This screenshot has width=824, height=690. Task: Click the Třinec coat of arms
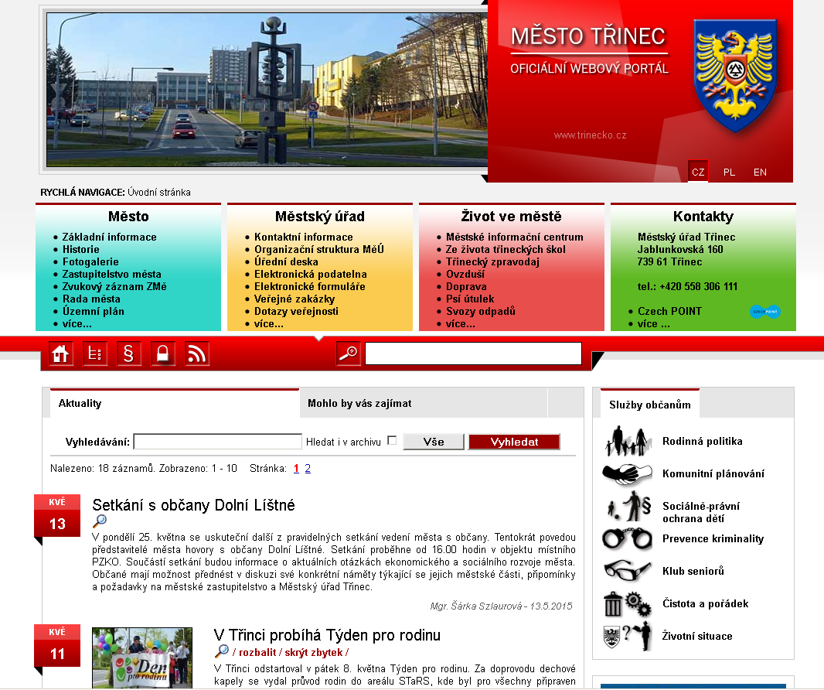click(735, 75)
